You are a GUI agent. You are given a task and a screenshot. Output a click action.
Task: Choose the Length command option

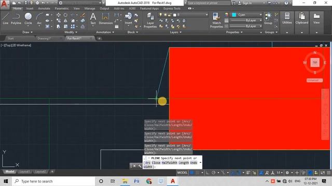(x=184, y=163)
